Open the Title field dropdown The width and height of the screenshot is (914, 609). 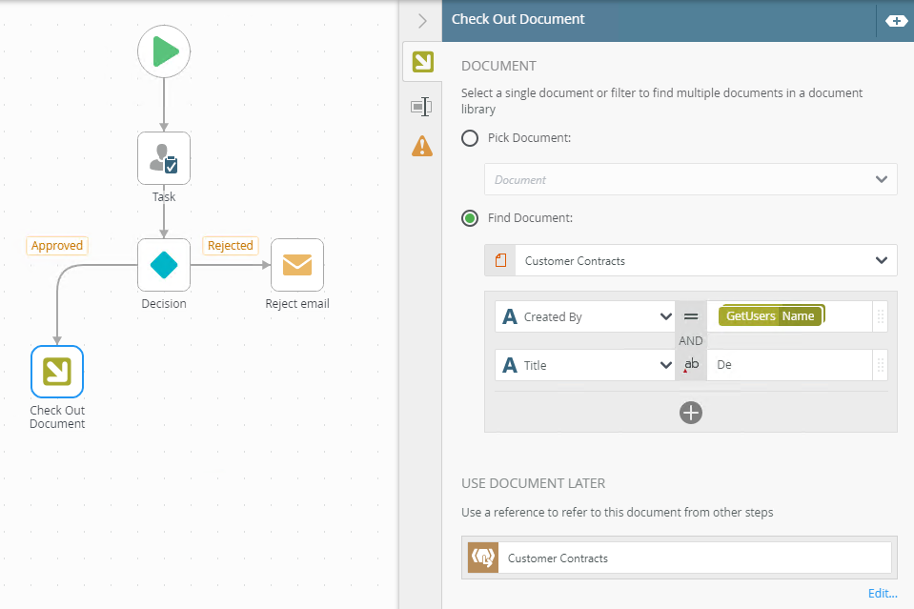(665, 365)
